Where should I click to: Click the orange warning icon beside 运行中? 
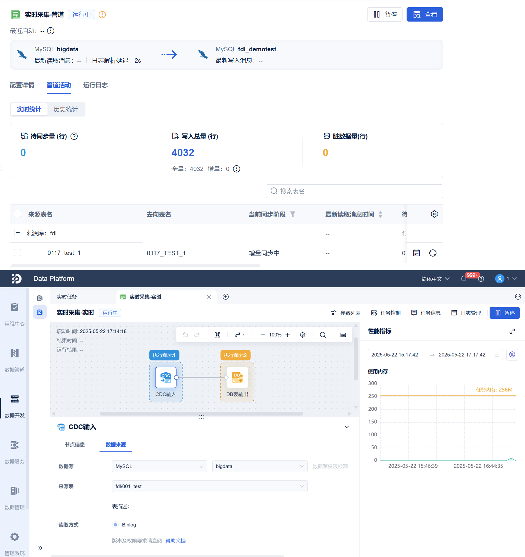click(102, 15)
